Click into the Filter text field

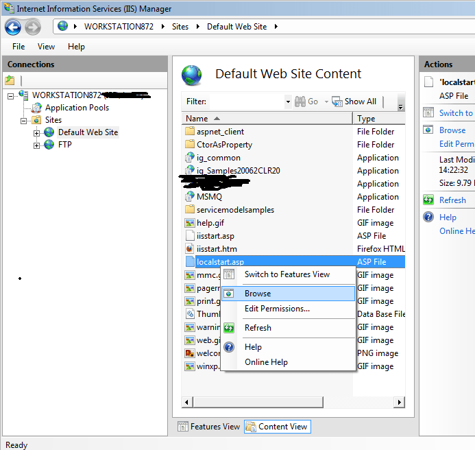click(x=247, y=102)
